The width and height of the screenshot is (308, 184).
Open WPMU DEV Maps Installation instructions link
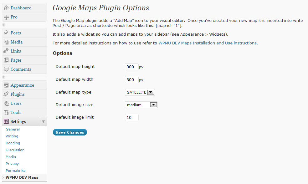point(207,43)
